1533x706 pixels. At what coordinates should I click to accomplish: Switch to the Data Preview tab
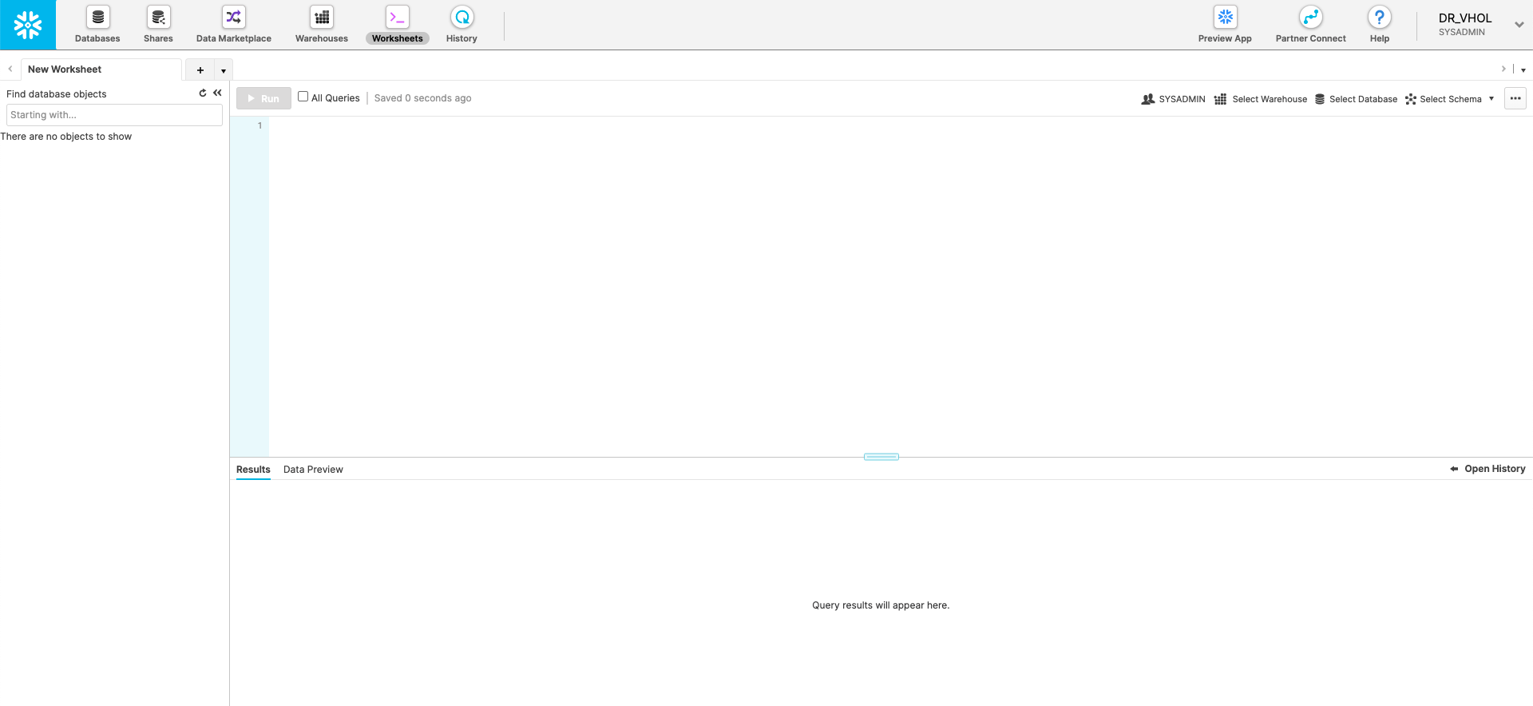tap(313, 470)
